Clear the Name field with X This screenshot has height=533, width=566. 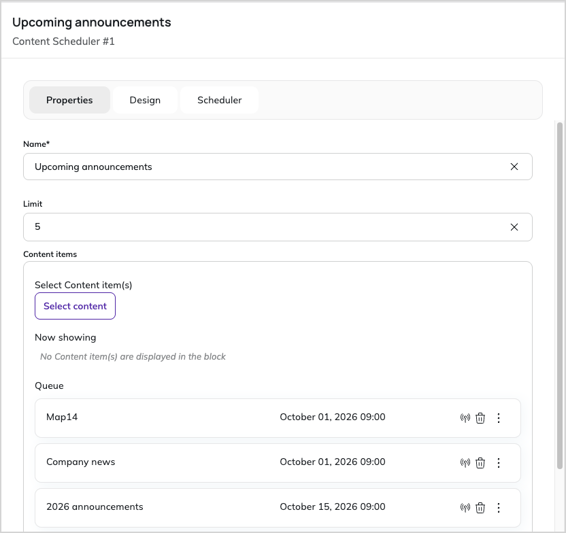(x=514, y=167)
